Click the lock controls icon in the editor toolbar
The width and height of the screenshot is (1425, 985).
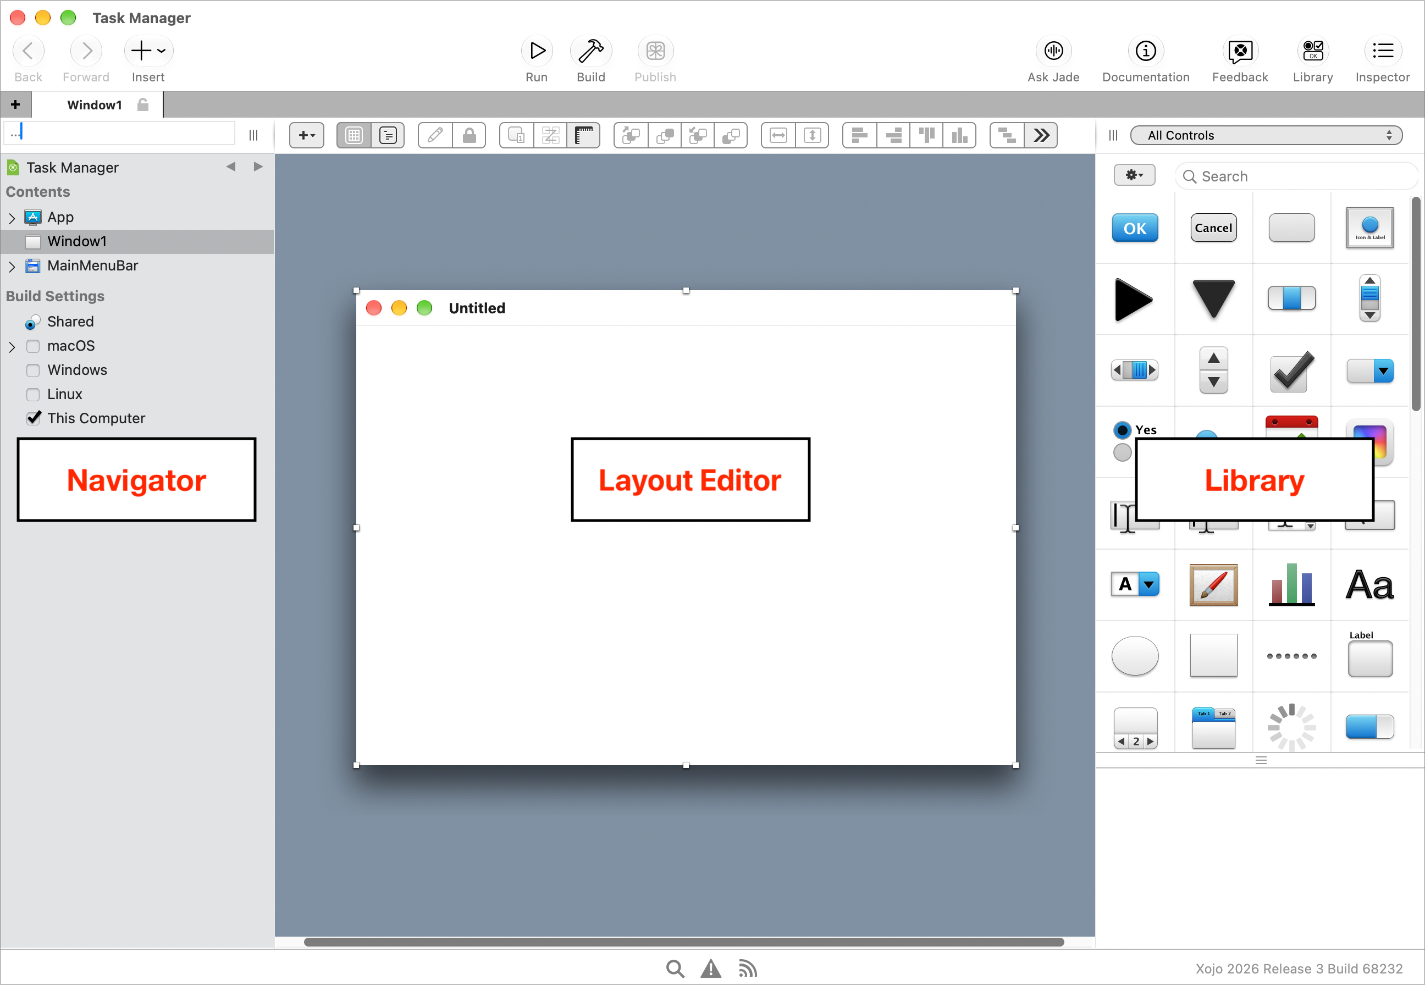coord(469,135)
